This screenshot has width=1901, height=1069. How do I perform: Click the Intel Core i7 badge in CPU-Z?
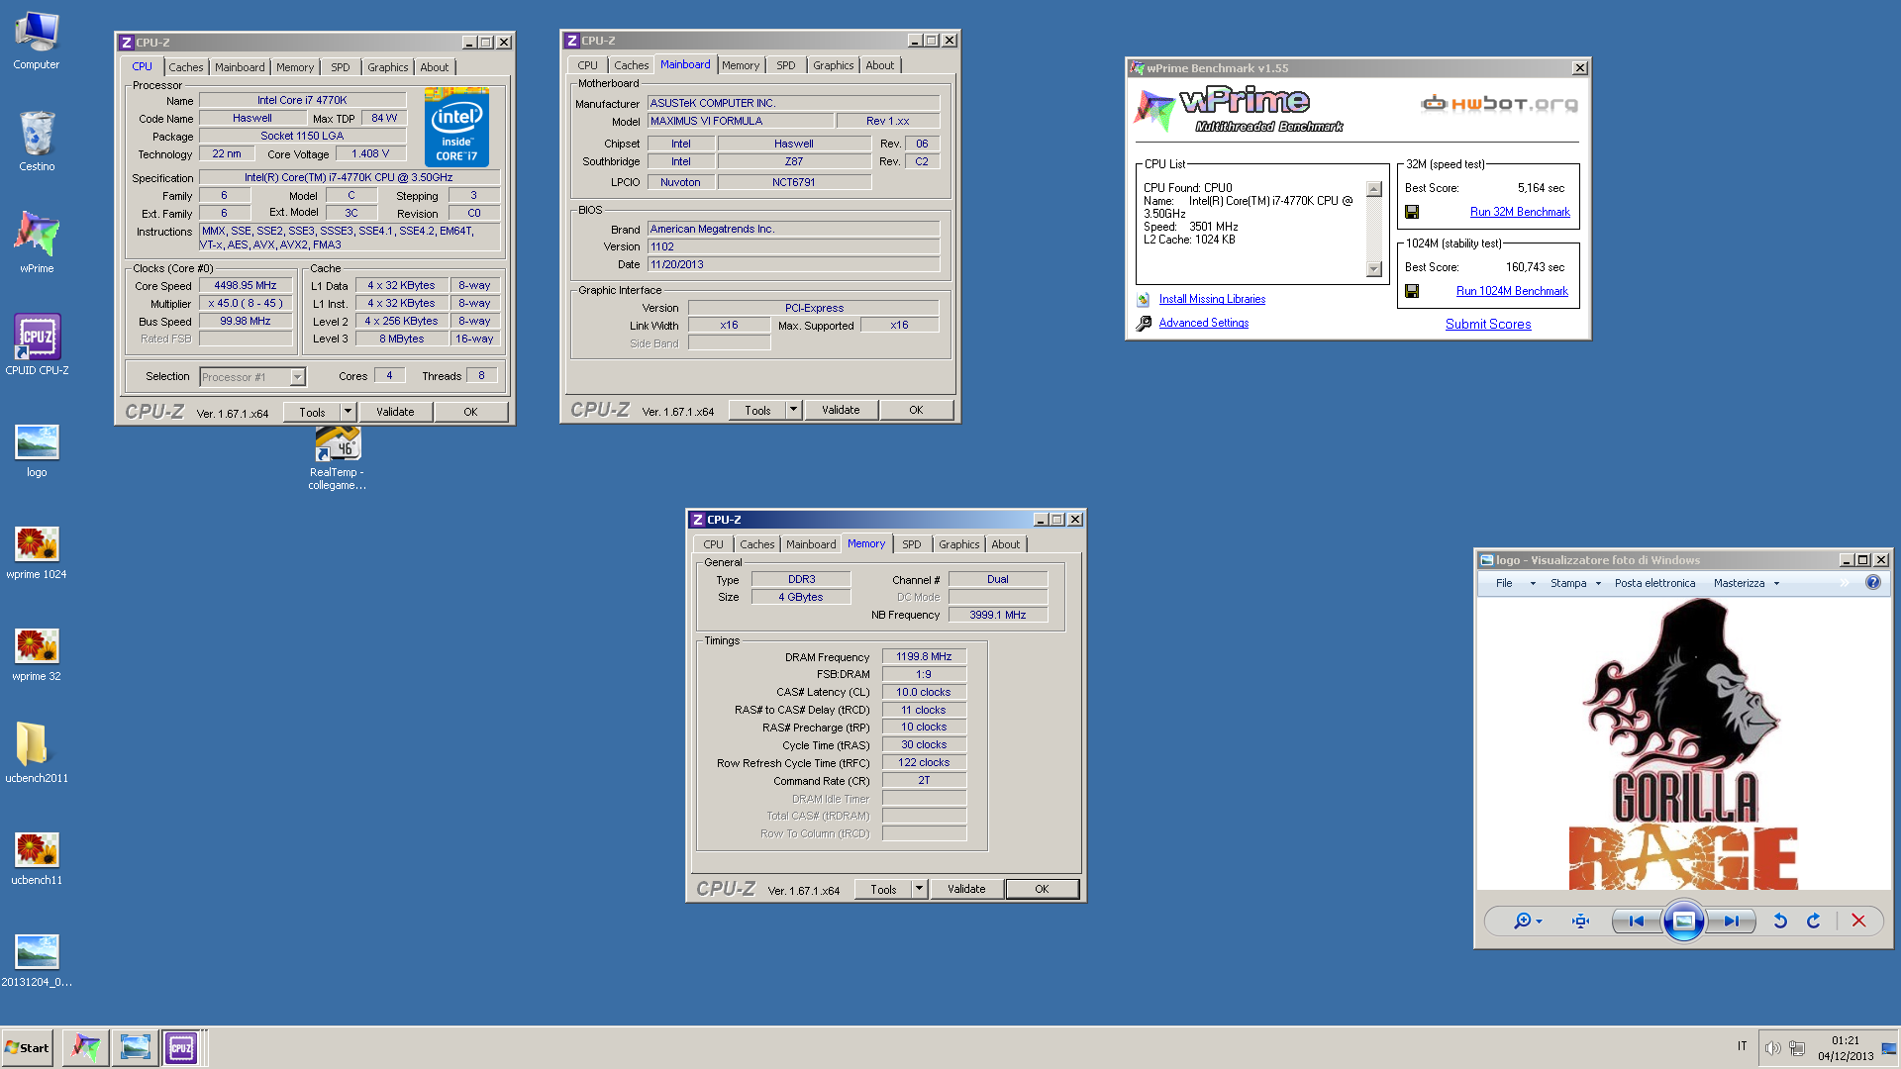(456, 127)
